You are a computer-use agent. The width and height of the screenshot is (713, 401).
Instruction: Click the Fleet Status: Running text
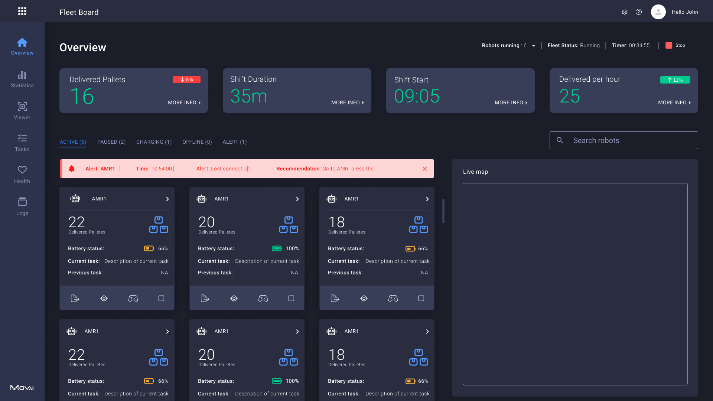click(x=574, y=45)
